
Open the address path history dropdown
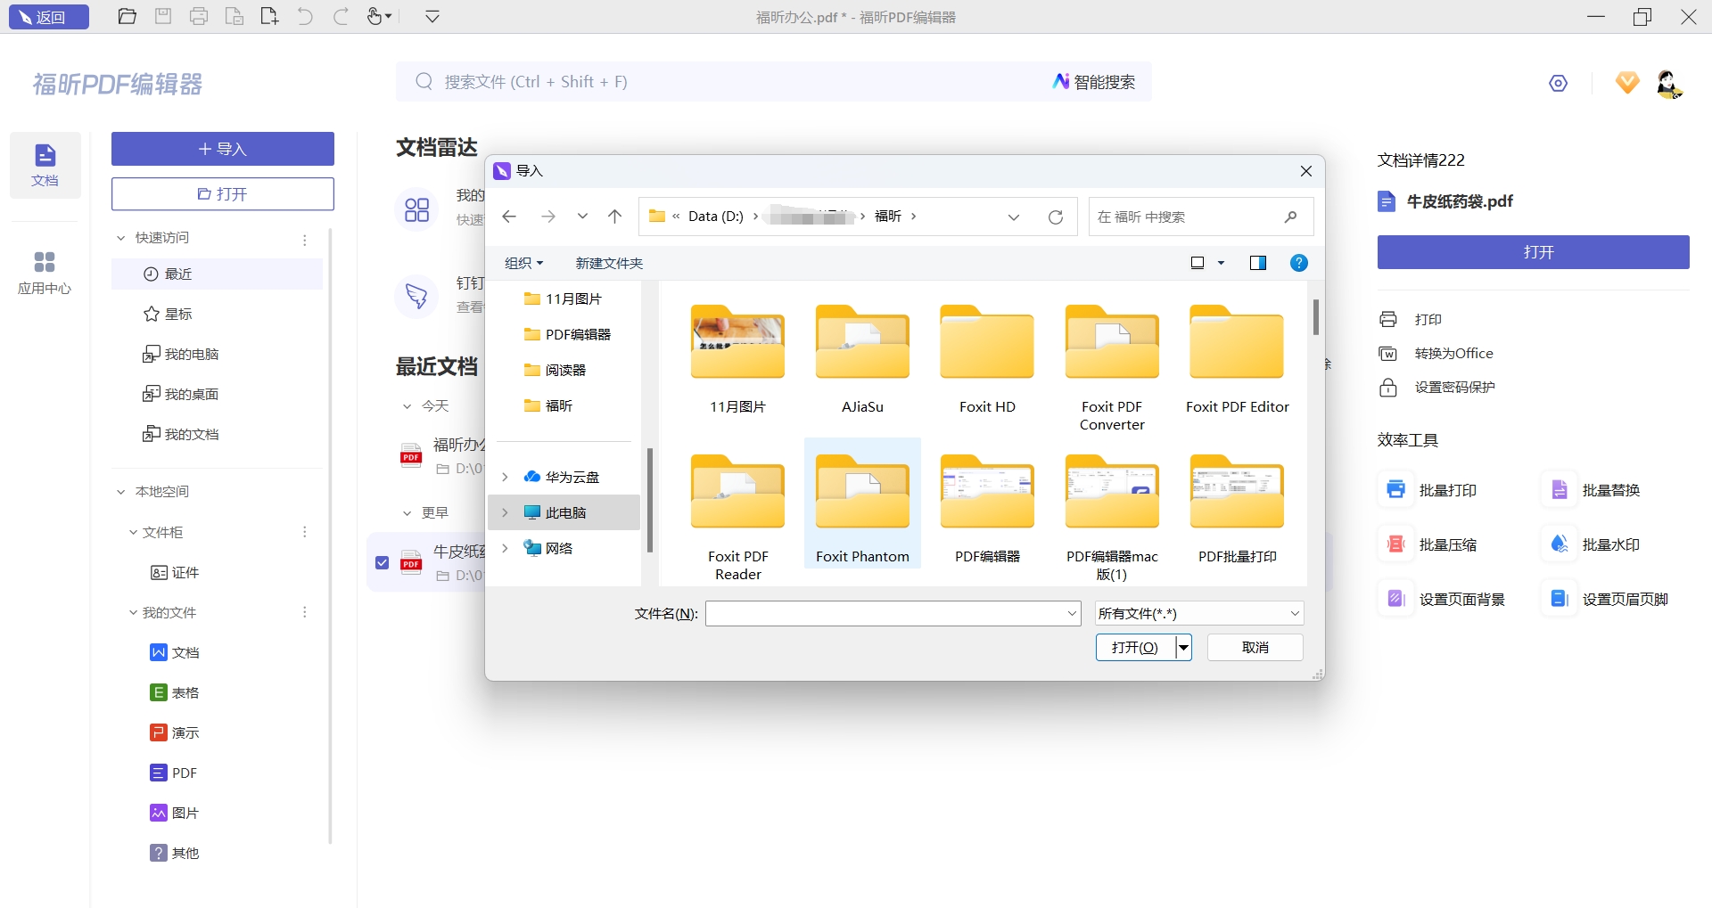click(1014, 217)
